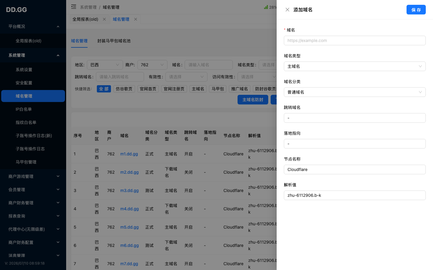
Task: Open 子账号操作日志(新) in the sidebar
Action: 33,136
